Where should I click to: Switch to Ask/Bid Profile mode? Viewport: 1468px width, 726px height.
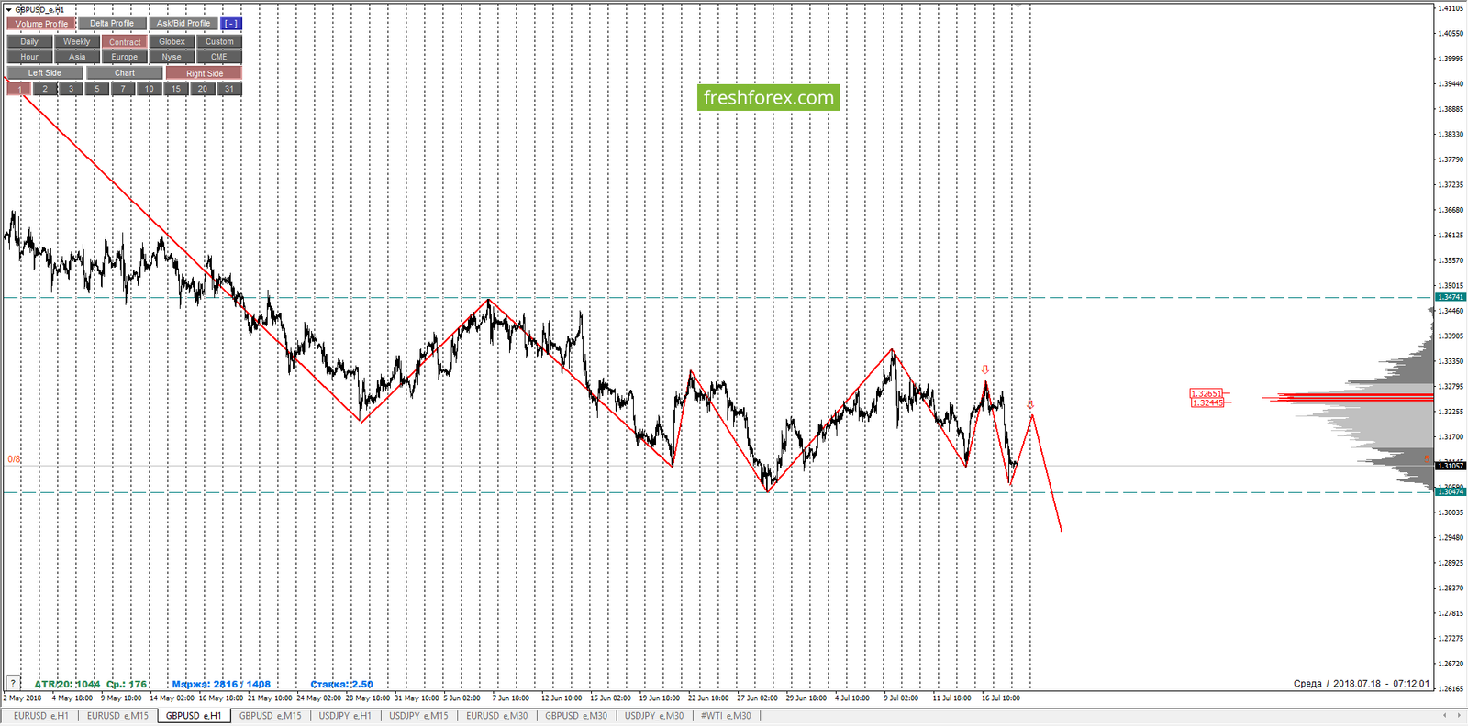tap(183, 24)
